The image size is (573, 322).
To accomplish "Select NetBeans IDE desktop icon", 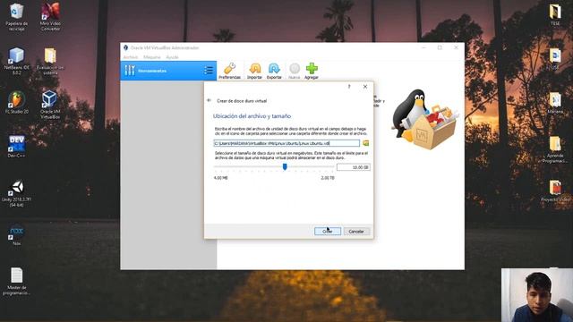I will tap(16, 61).
